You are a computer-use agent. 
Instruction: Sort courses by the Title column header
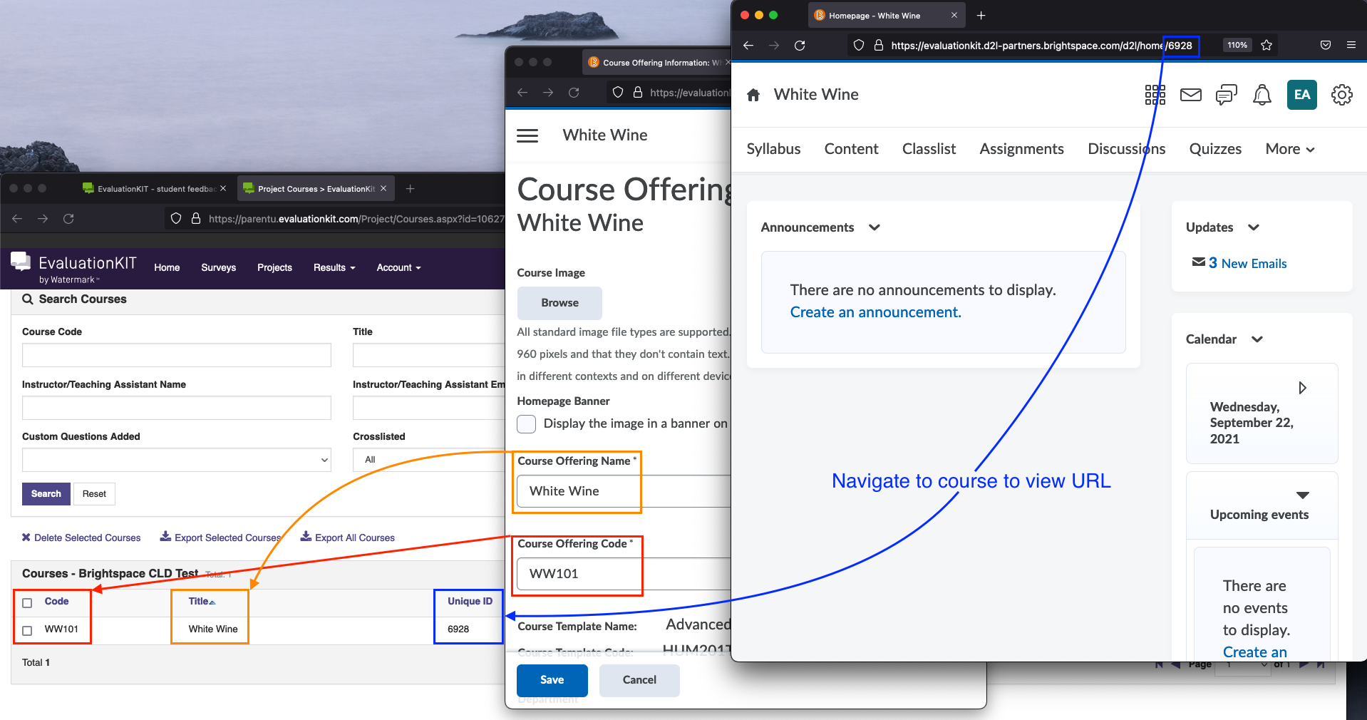coord(202,602)
